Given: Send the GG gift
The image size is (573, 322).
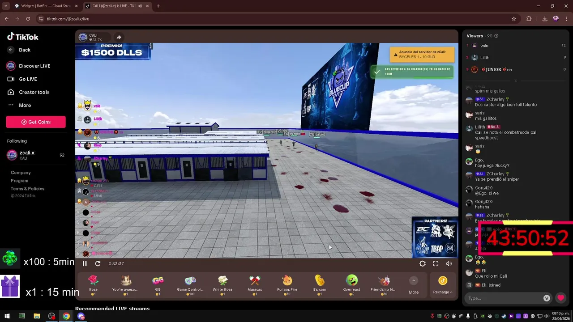Looking at the screenshot, I should pyautogui.click(x=158, y=284).
